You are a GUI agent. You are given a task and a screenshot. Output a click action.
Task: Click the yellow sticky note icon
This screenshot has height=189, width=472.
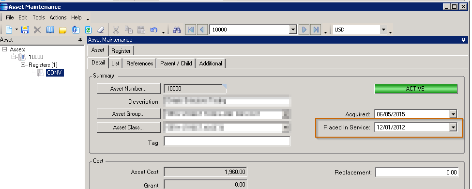[x=62, y=30]
